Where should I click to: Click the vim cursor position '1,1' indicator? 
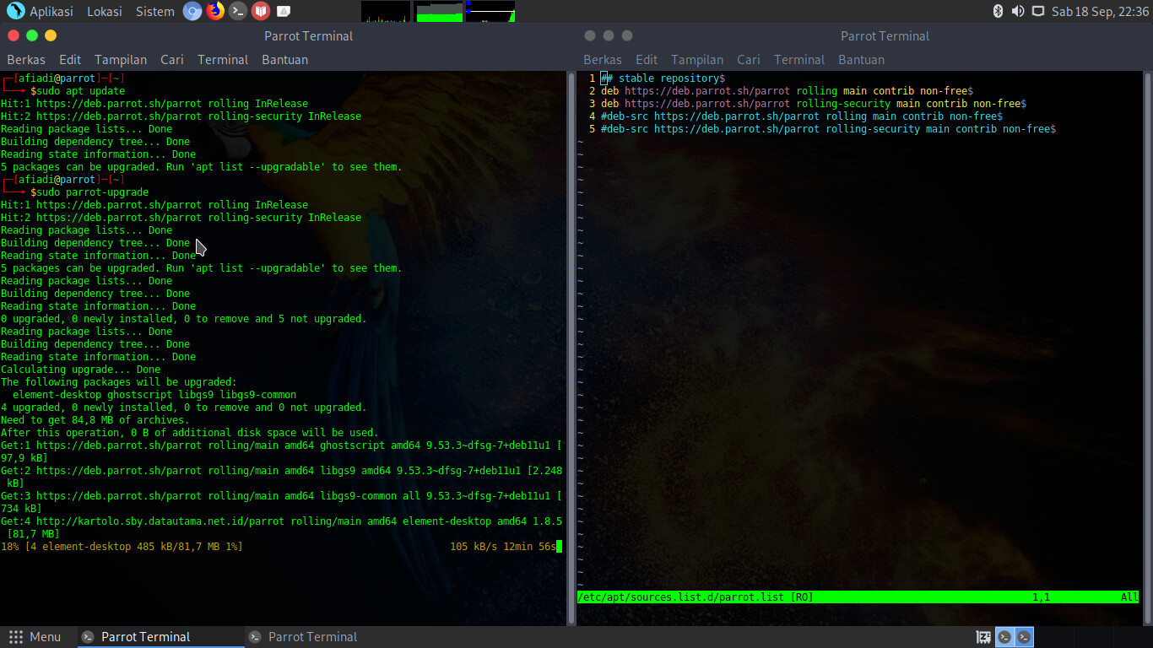coord(1042,597)
